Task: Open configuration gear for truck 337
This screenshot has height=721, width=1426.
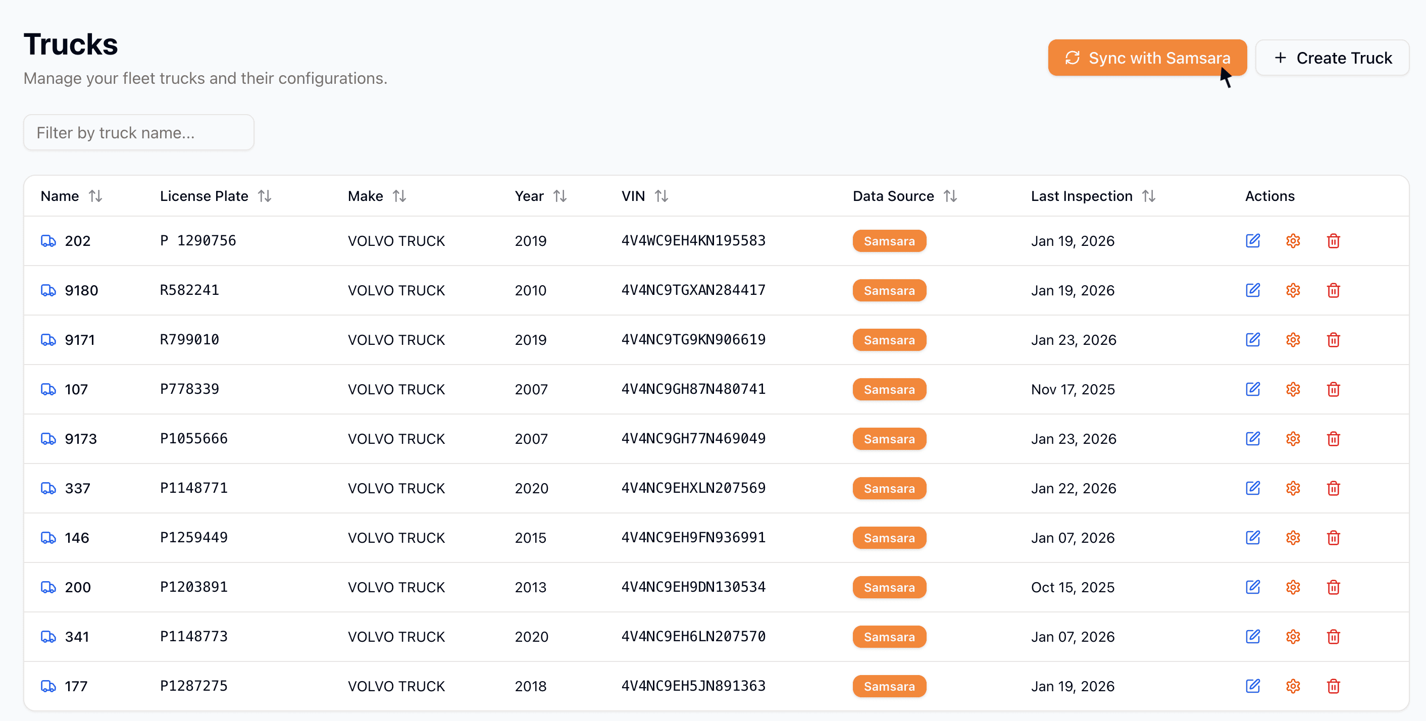Action: (x=1293, y=488)
